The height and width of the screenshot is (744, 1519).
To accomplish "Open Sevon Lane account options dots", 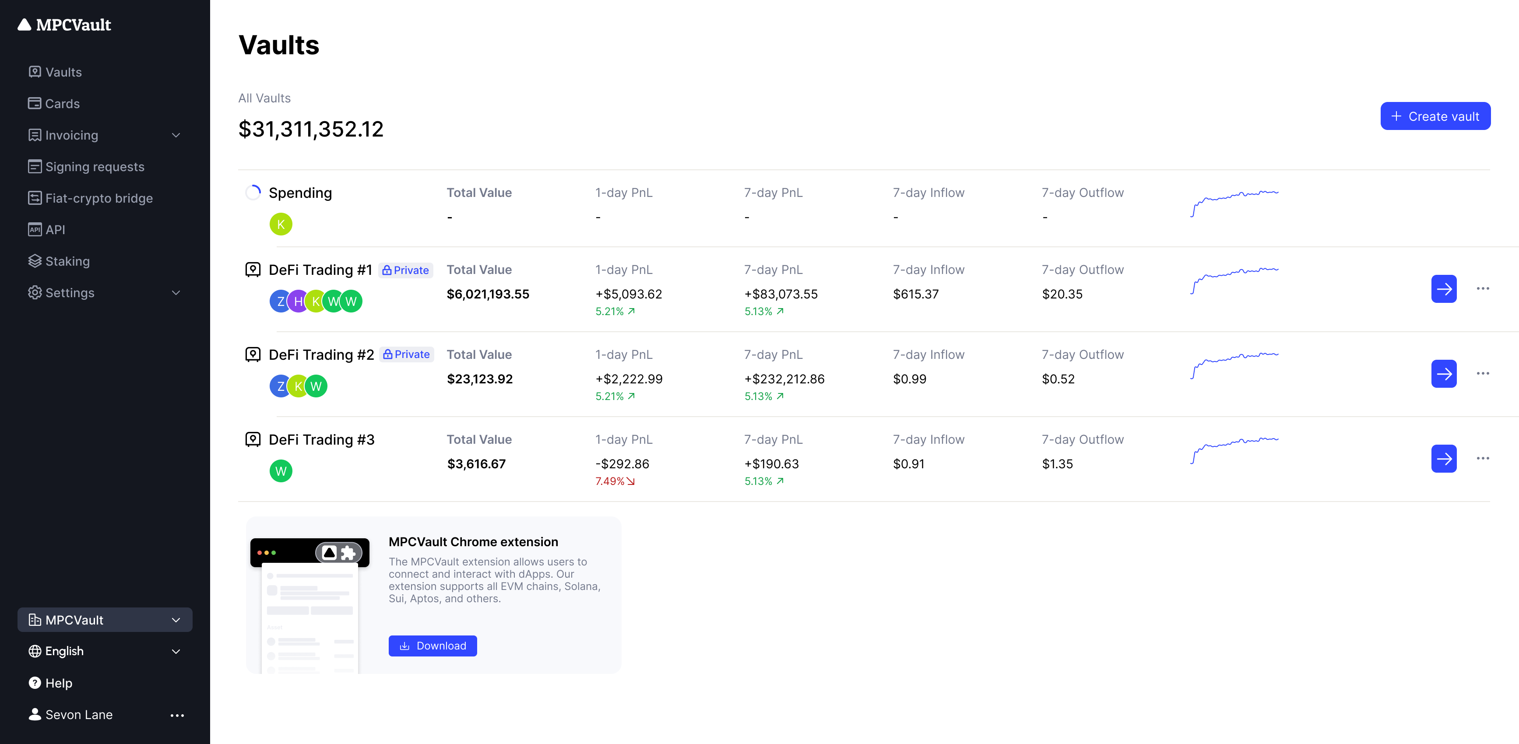I will point(177,715).
